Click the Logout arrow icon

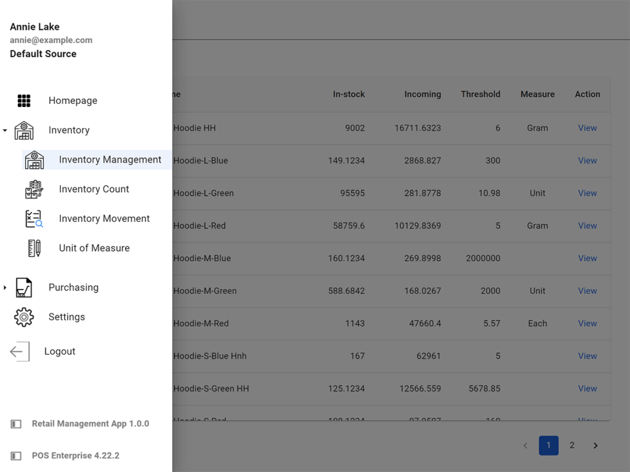[19, 351]
